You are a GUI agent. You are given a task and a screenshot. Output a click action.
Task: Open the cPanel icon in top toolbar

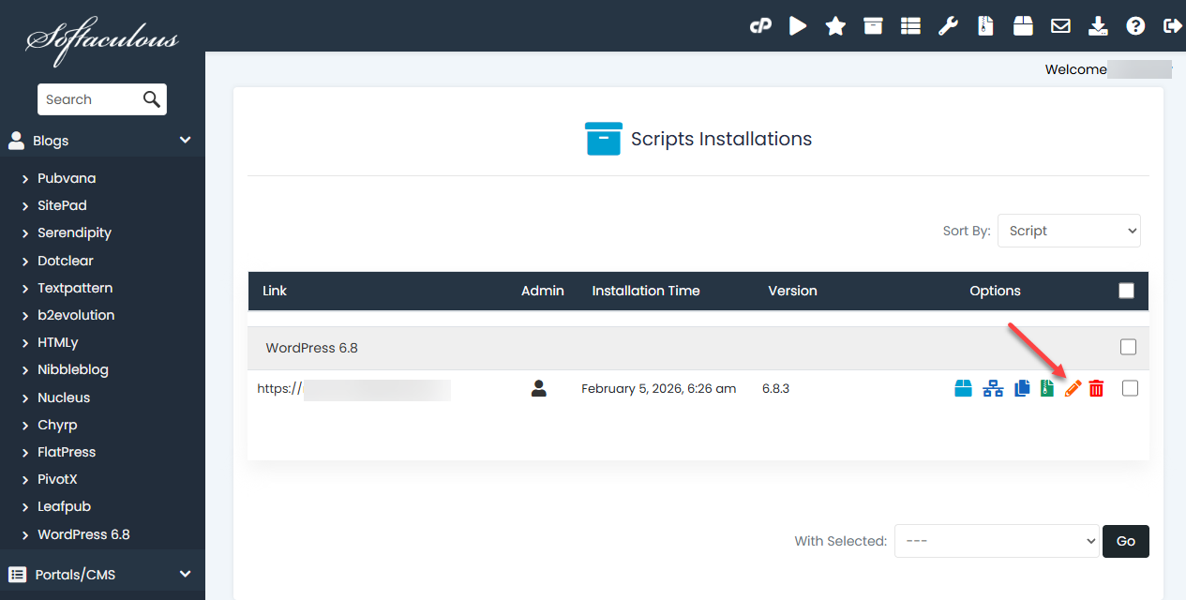click(760, 26)
